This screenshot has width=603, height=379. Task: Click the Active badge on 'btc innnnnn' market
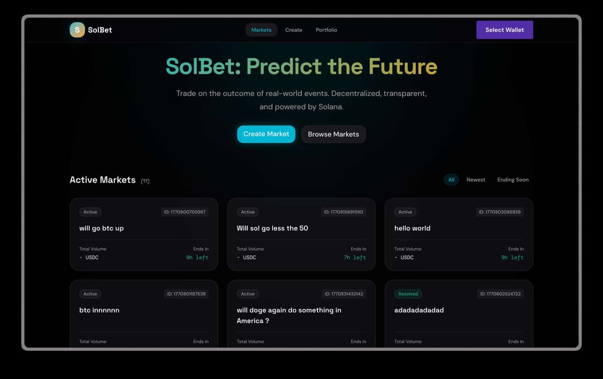click(x=90, y=294)
